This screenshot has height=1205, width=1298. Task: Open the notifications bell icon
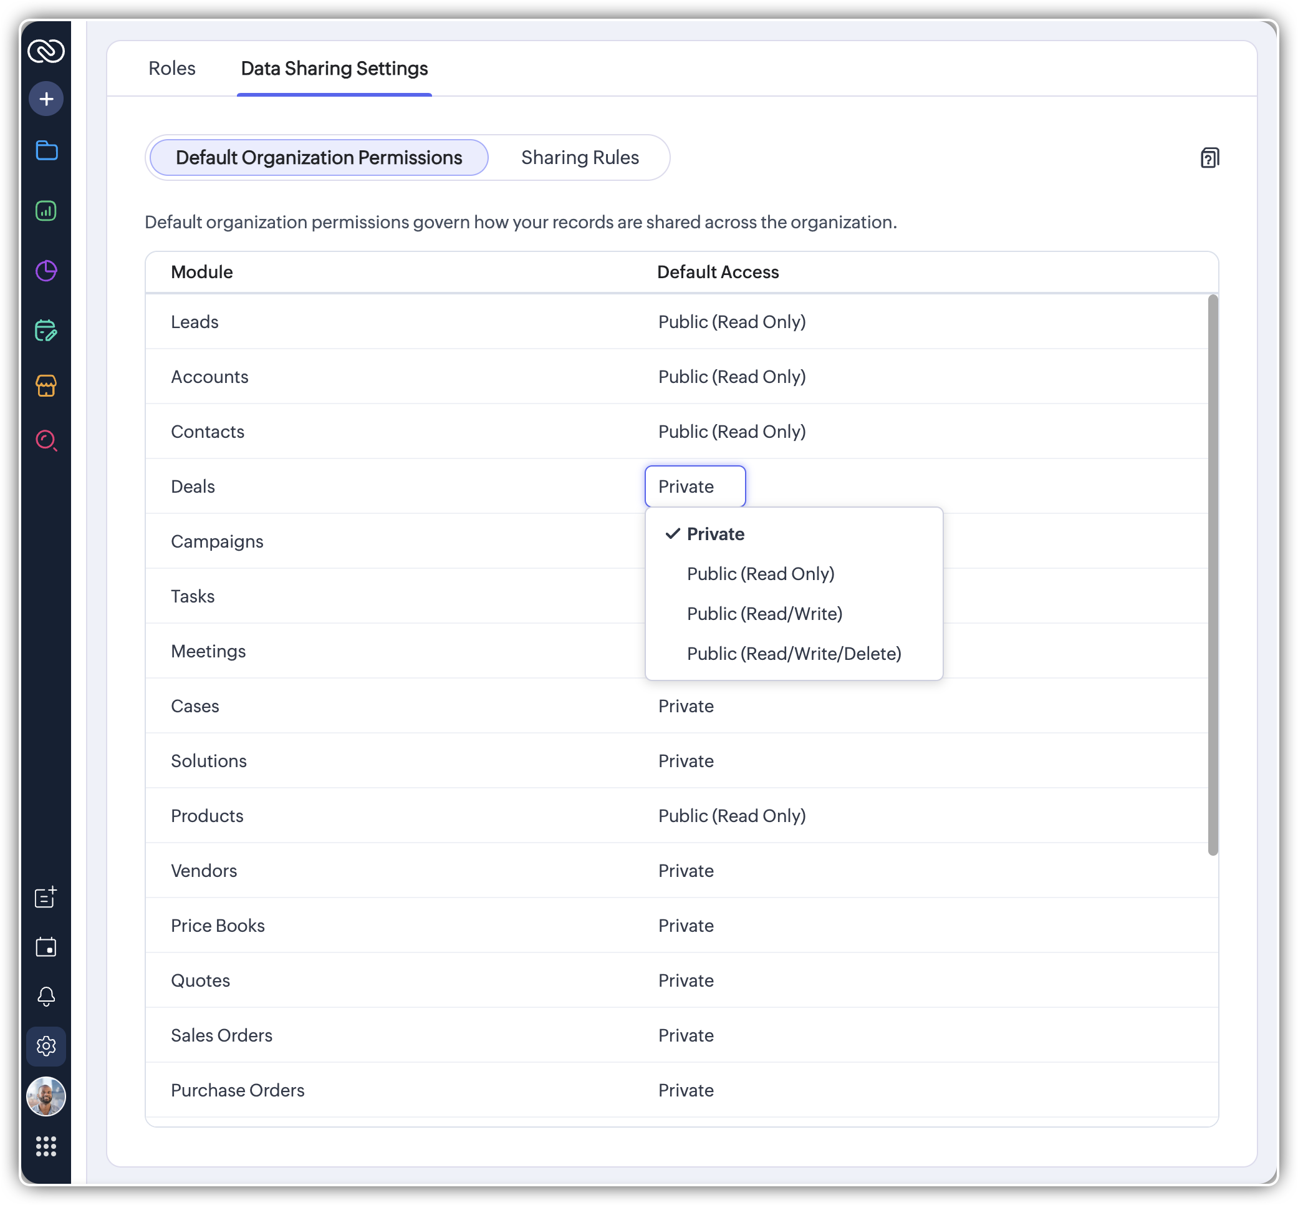46,995
